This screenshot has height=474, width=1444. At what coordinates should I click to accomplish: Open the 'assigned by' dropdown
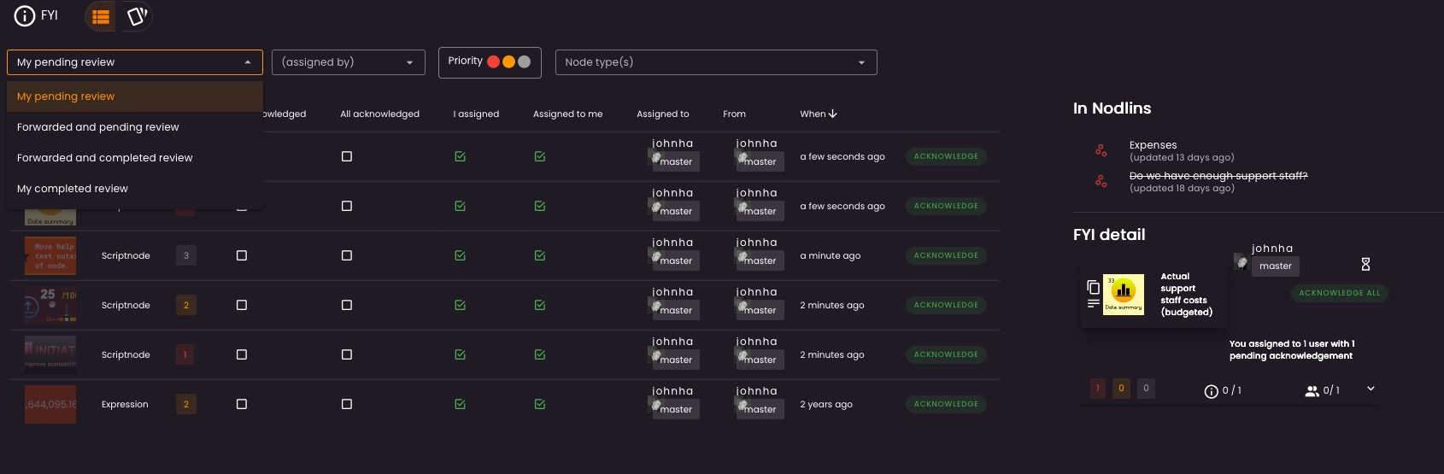(x=348, y=62)
